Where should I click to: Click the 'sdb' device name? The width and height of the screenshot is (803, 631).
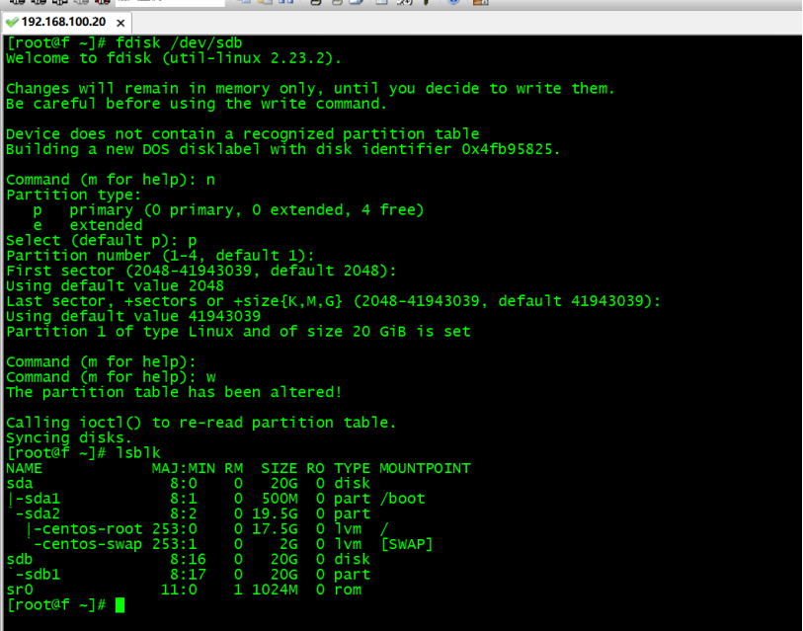(20, 559)
